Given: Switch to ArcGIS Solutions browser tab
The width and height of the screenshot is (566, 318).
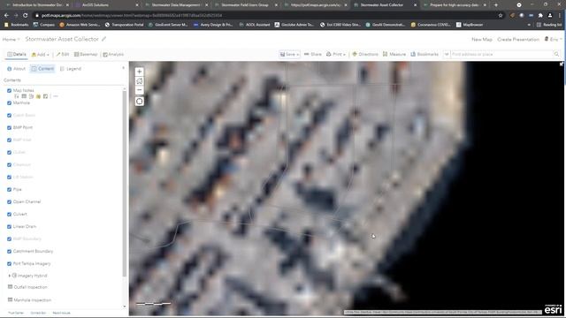Looking at the screenshot, I should click(107, 5).
